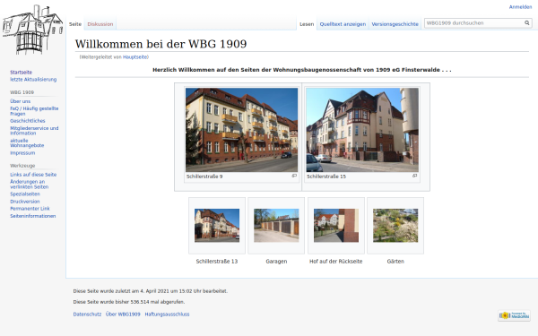This screenshot has height=336, width=538.
Task: Open the Druckversion link
Action: click(x=25, y=202)
